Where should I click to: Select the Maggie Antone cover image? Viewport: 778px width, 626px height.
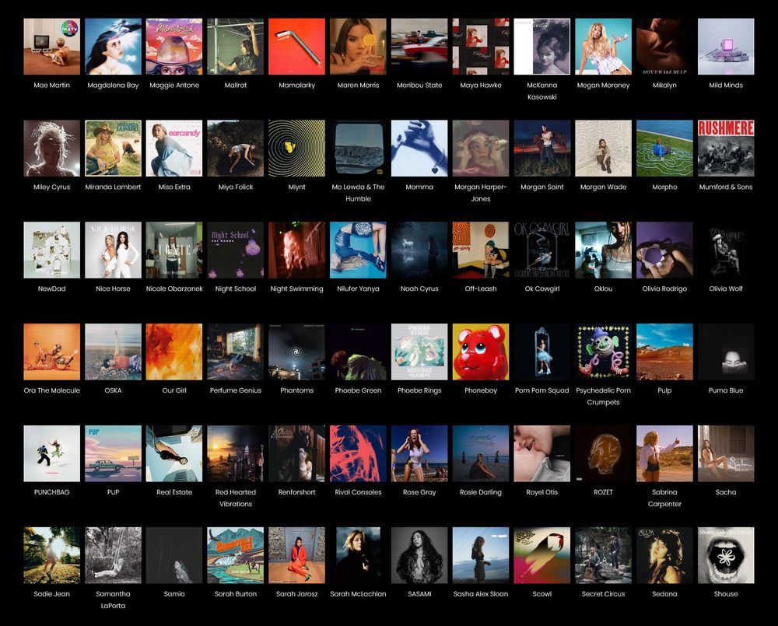174,47
